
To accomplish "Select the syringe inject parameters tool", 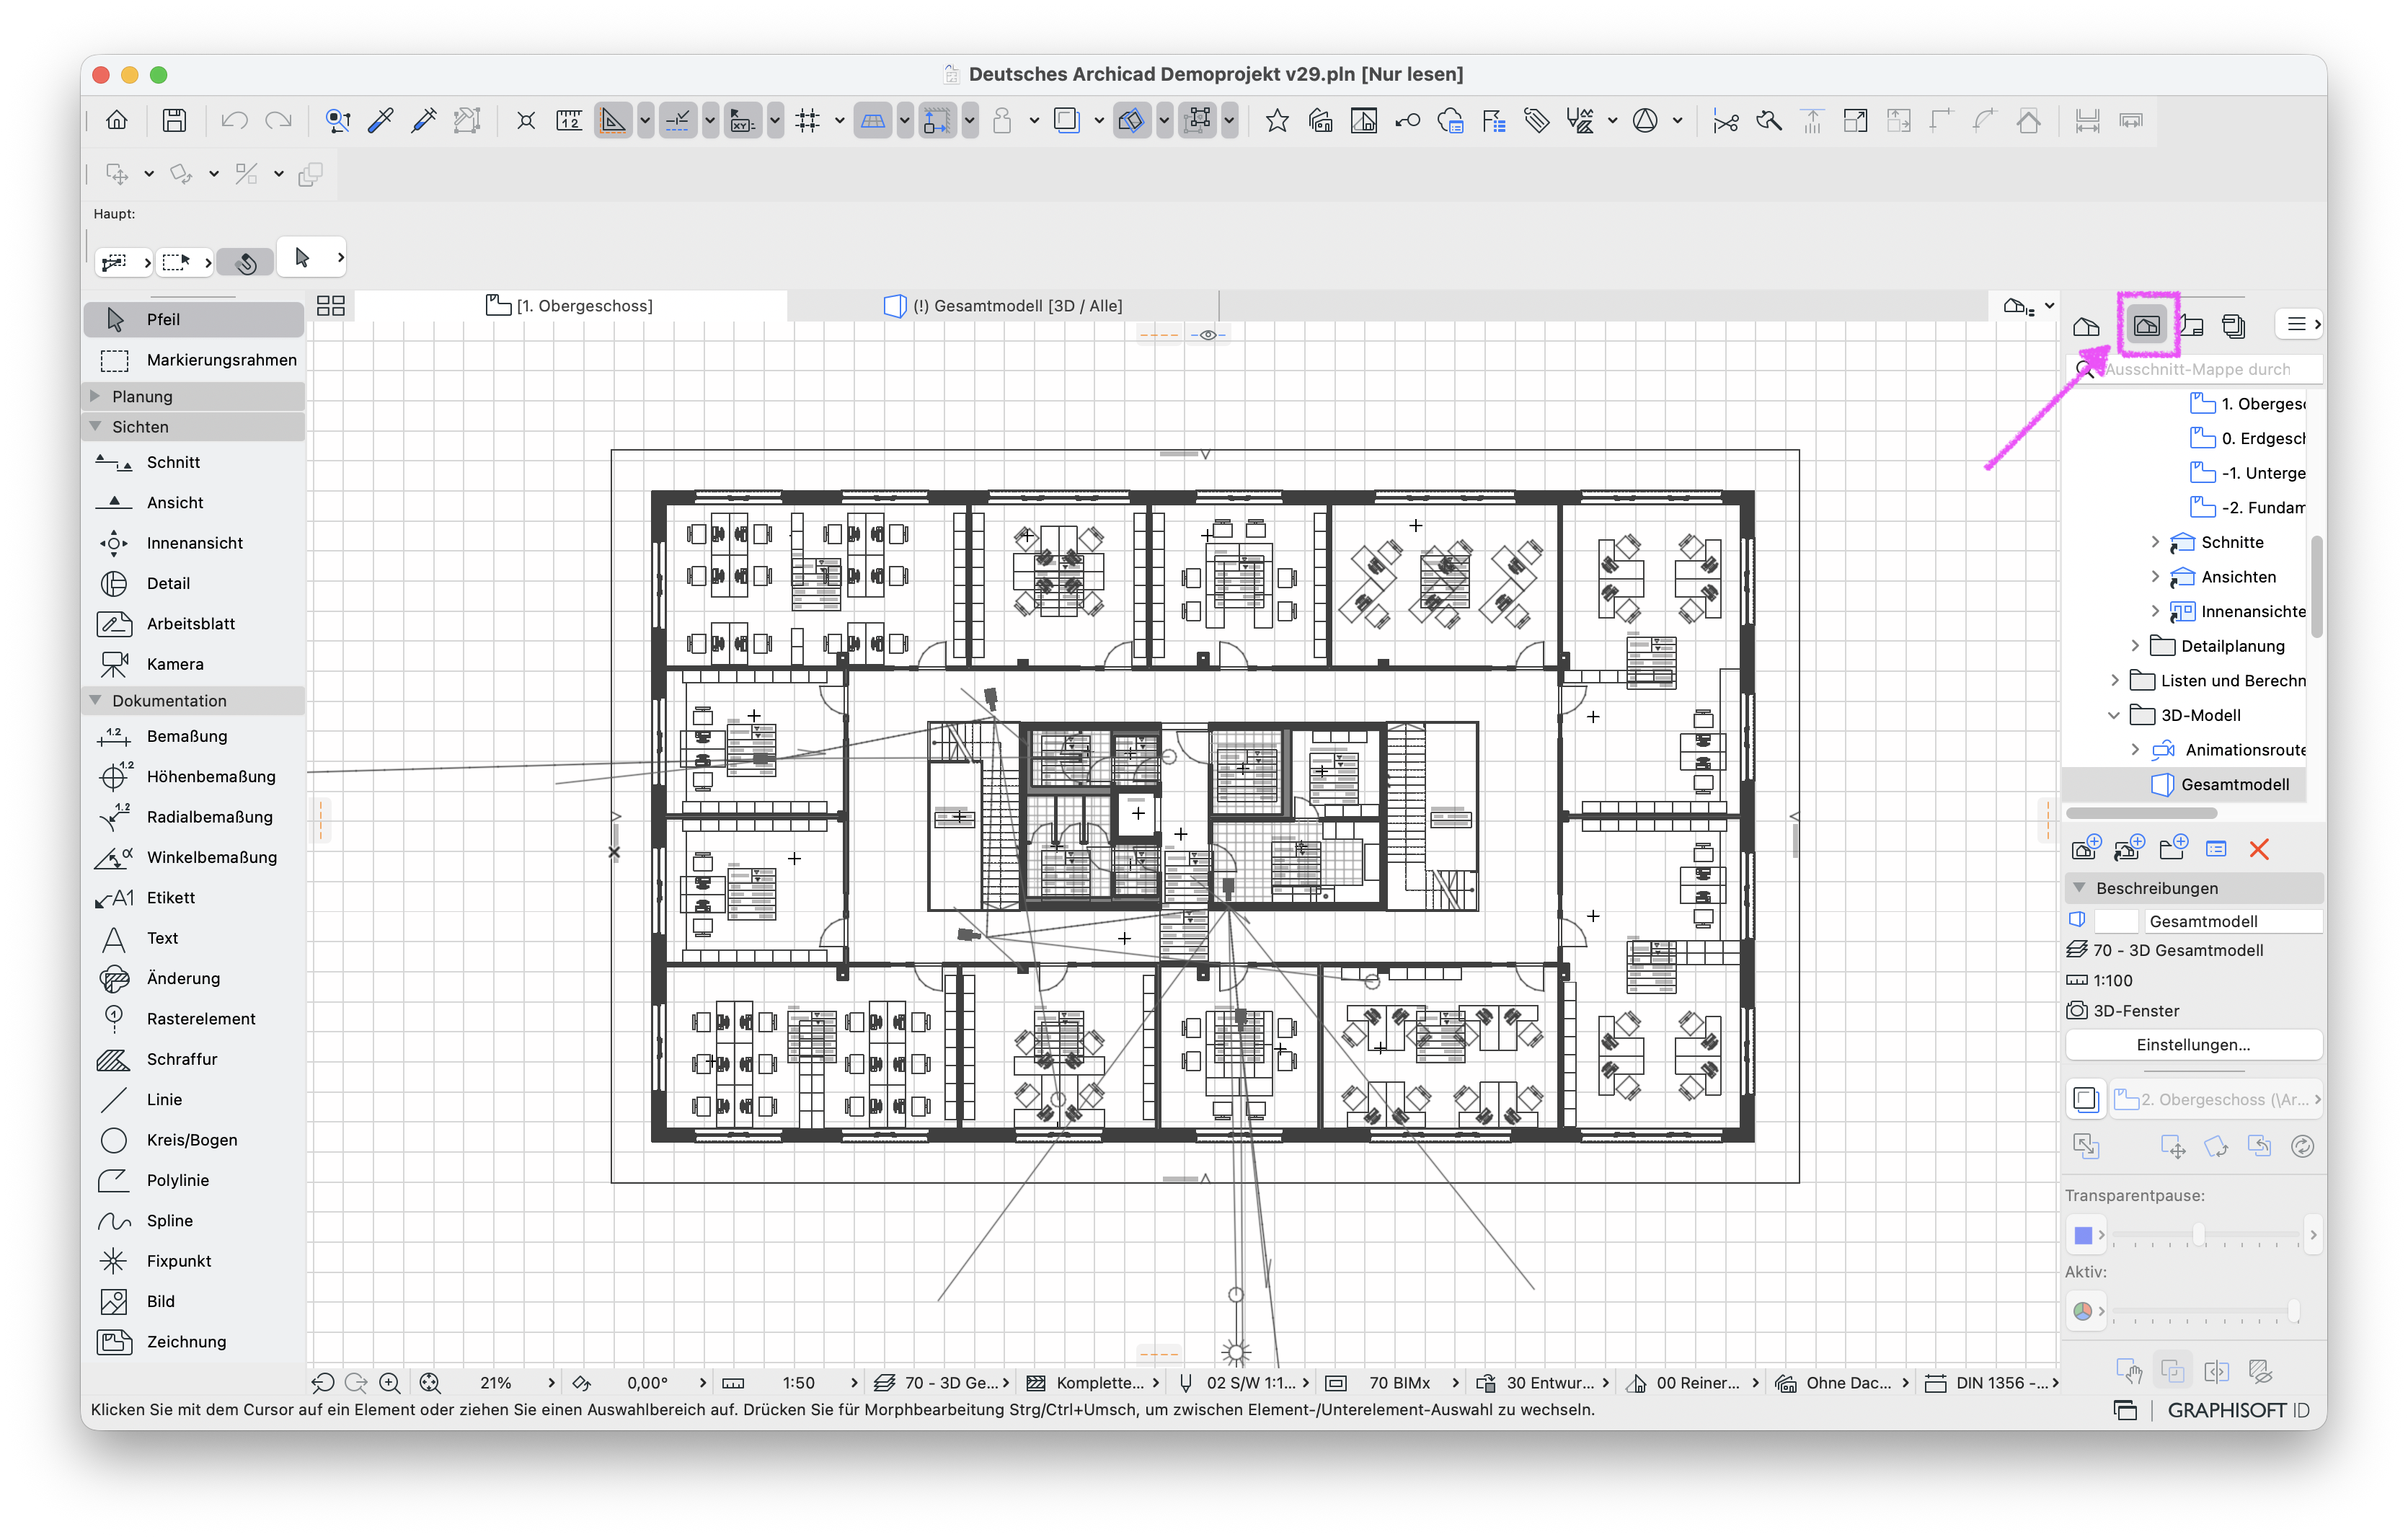I will 424,121.
